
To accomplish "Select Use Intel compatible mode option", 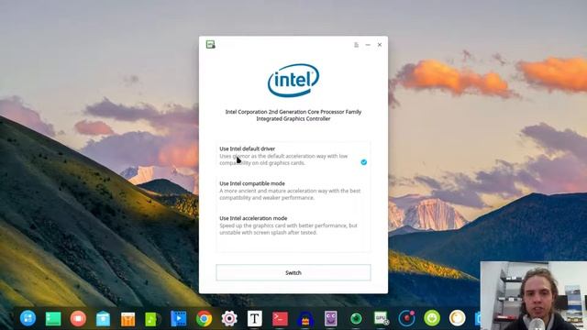I will [x=293, y=191].
